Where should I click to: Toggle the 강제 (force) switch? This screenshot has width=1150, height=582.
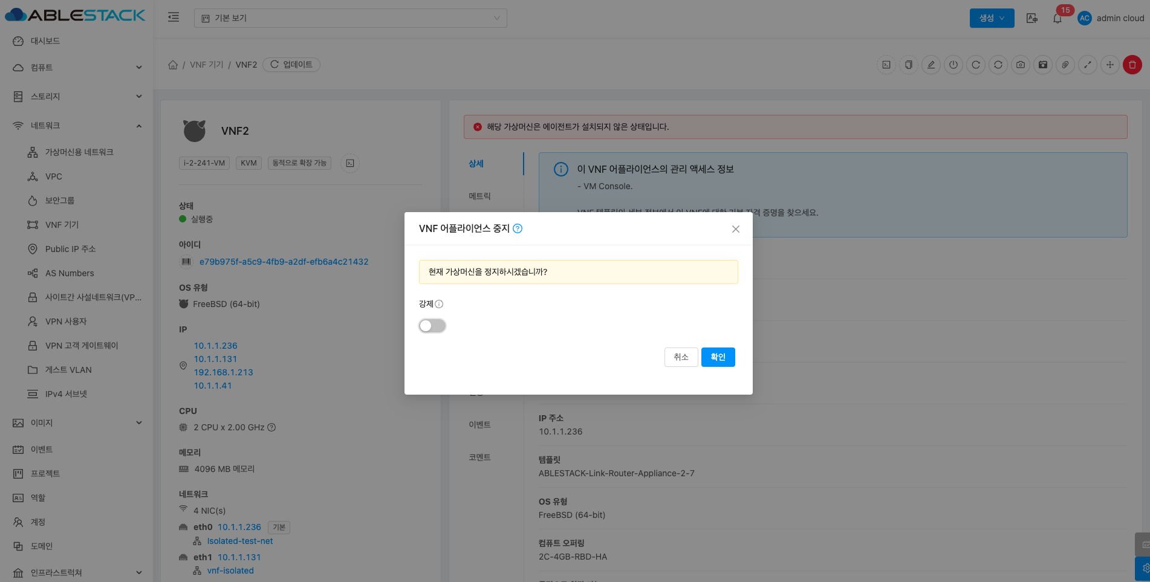(432, 326)
